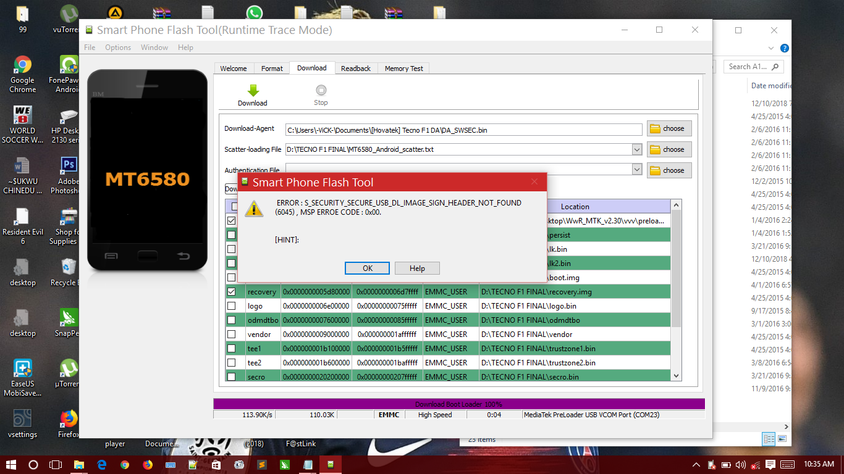Click the Help button in the error dialog
This screenshot has width=844, height=474.
(417, 268)
